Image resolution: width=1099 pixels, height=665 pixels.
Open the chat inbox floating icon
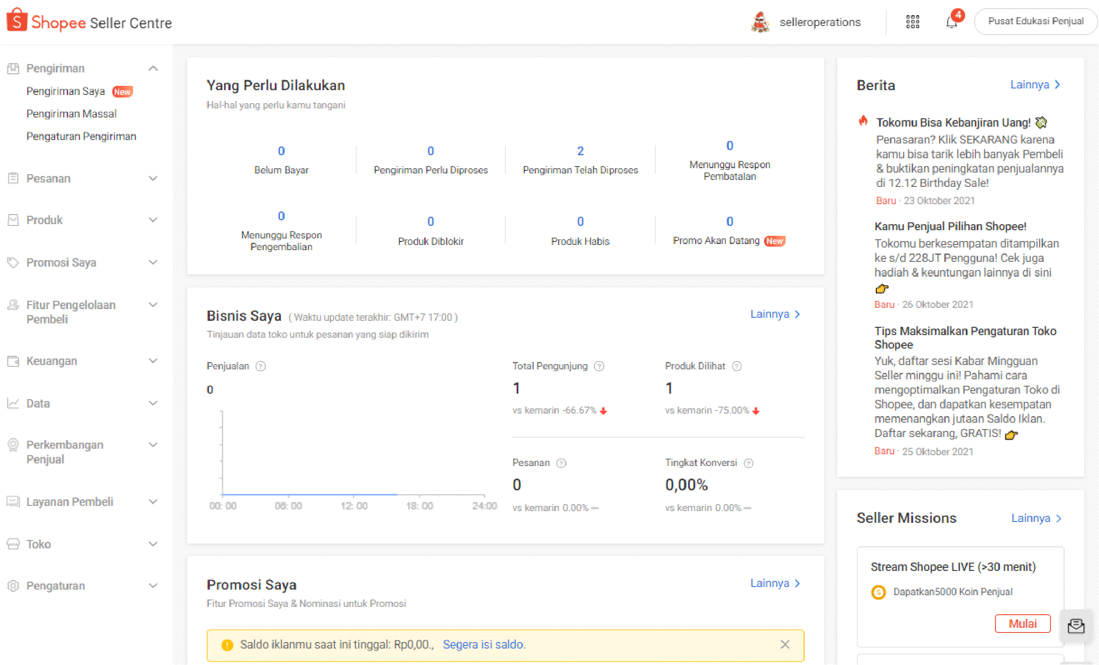(1076, 626)
